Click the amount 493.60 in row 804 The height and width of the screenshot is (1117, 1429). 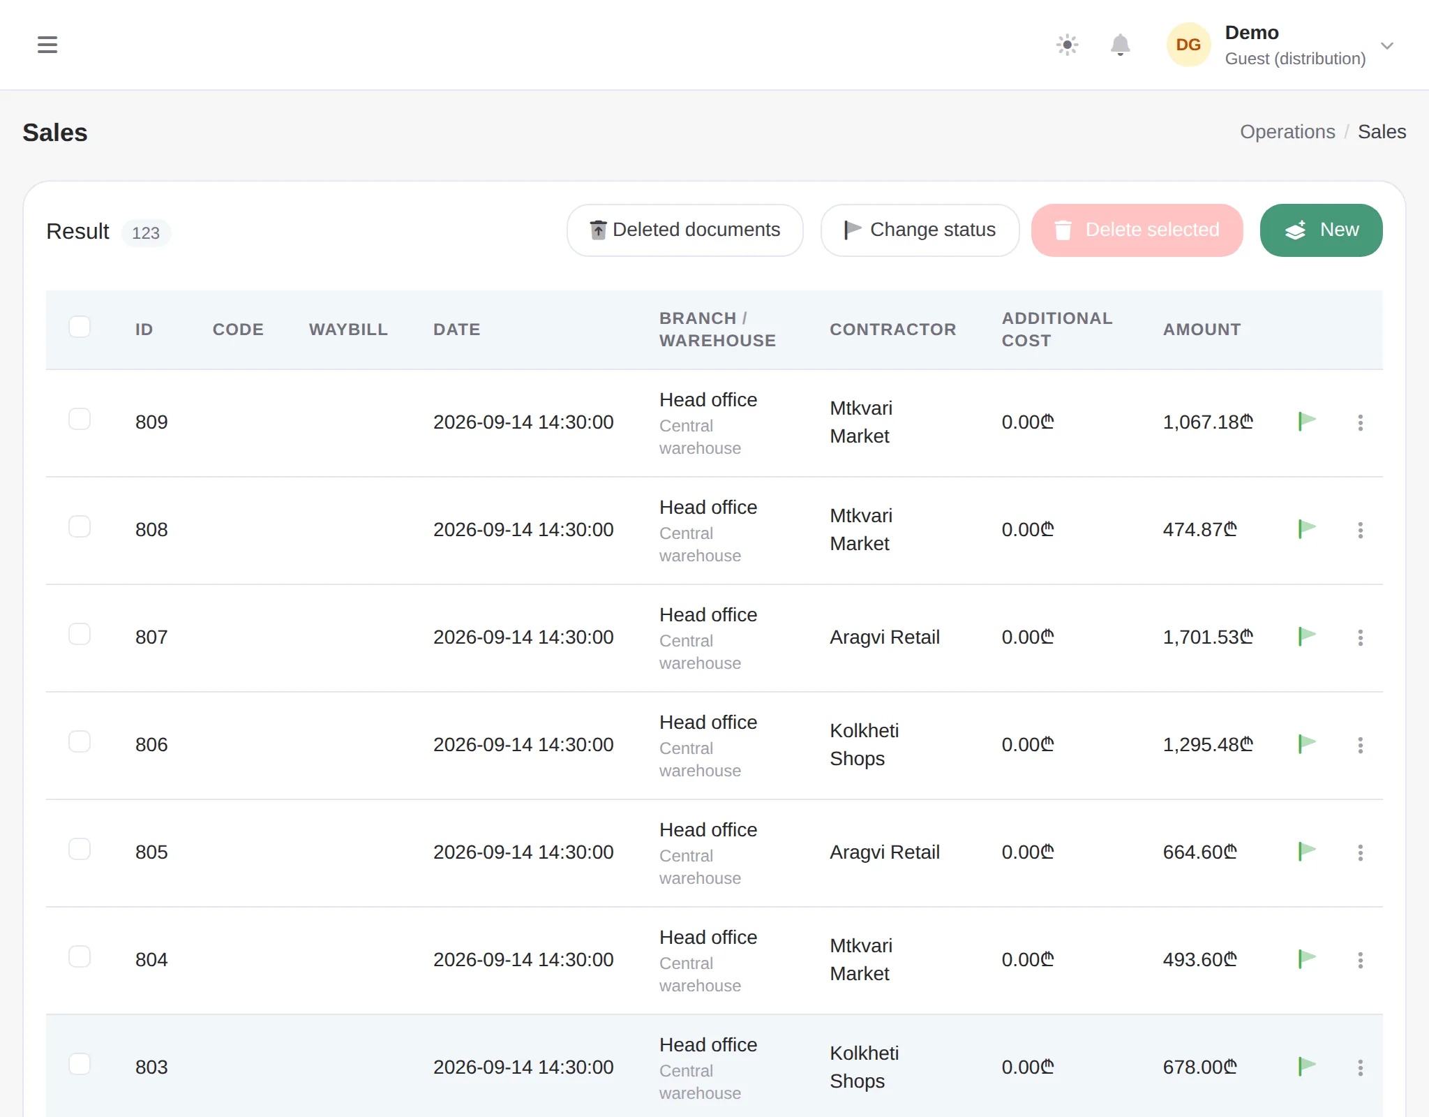1199,960
